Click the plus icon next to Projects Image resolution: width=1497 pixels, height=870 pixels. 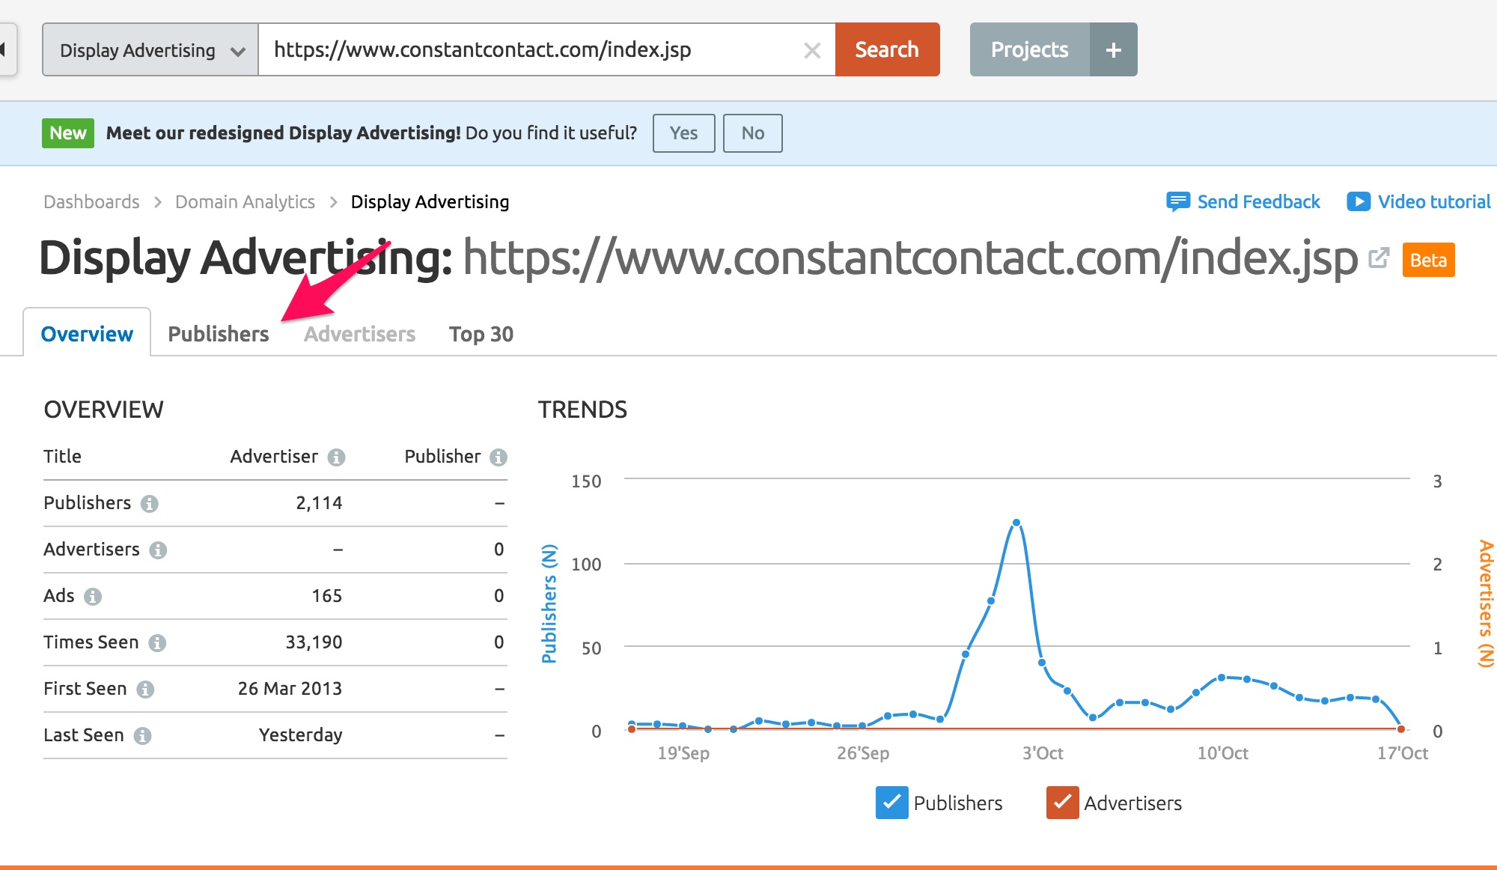[x=1114, y=49]
